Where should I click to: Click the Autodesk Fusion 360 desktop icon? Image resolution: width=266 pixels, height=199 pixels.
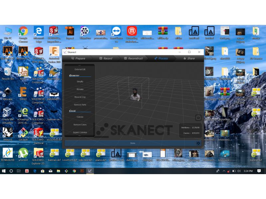54,55
